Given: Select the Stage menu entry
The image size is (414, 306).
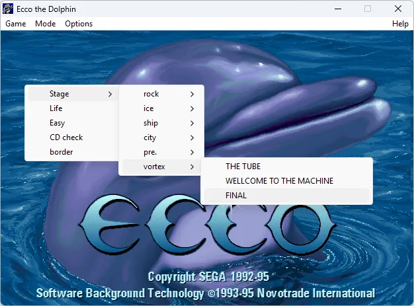Looking at the screenshot, I should (72, 94).
